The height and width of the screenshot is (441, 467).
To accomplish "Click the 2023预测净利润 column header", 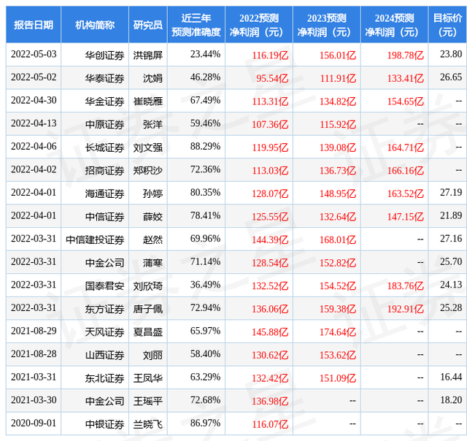I will pos(327,25).
